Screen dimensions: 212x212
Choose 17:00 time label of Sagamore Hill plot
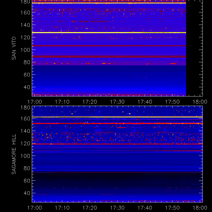pos(35,208)
